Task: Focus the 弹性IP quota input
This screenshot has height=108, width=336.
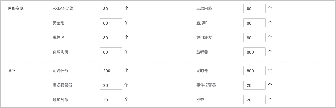Action: (111, 37)
